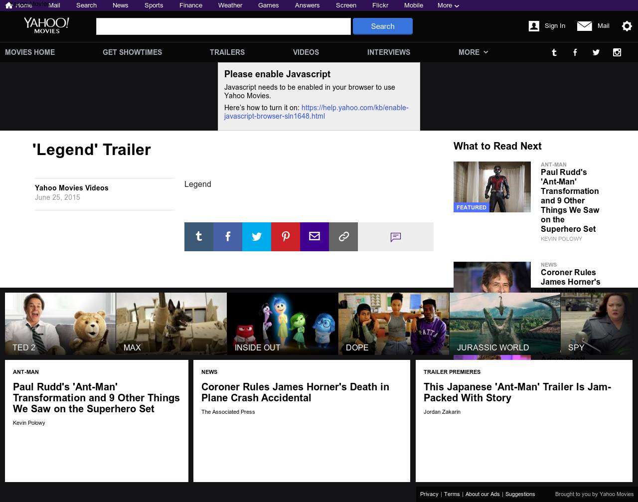This screenshot has height=502, width=638.
Task: Open the INTERVIEWS section
Action: coord(389,52)
